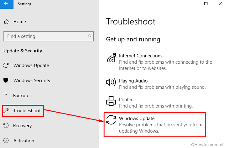
Task: Open Windows Security in the sidebar
Action: coord(32,80)
